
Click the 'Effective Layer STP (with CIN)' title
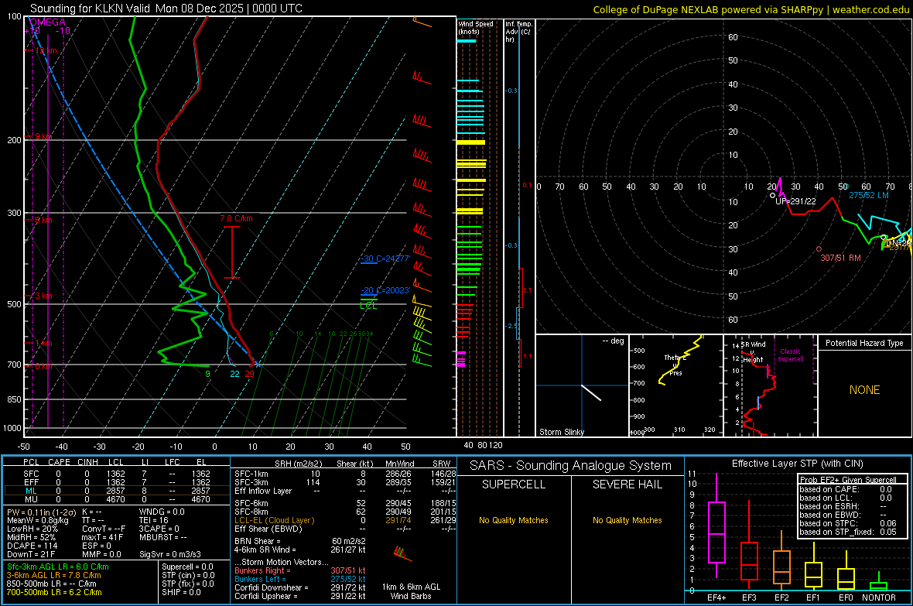tap(797, 464)
